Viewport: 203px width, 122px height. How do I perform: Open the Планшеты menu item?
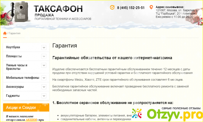pos(14,56)
